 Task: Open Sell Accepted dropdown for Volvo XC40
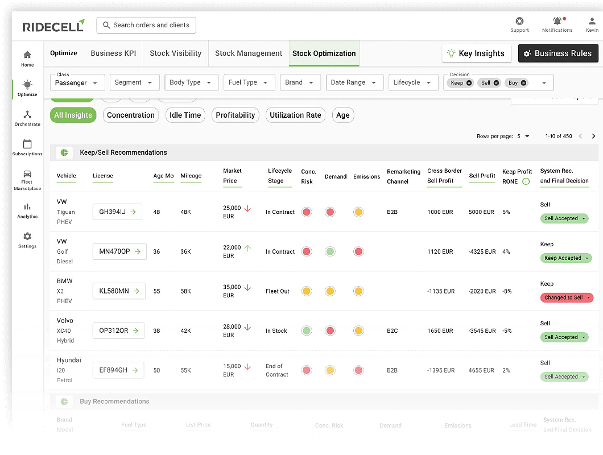pyautogui.click(x=564, y=337)
